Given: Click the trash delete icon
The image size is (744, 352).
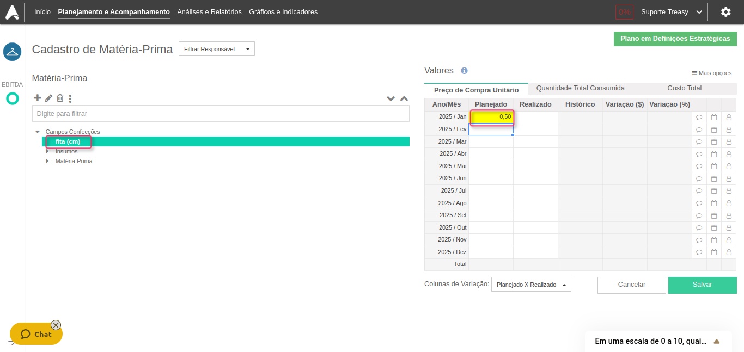Looking at the screenshot, I should [60, 98].
